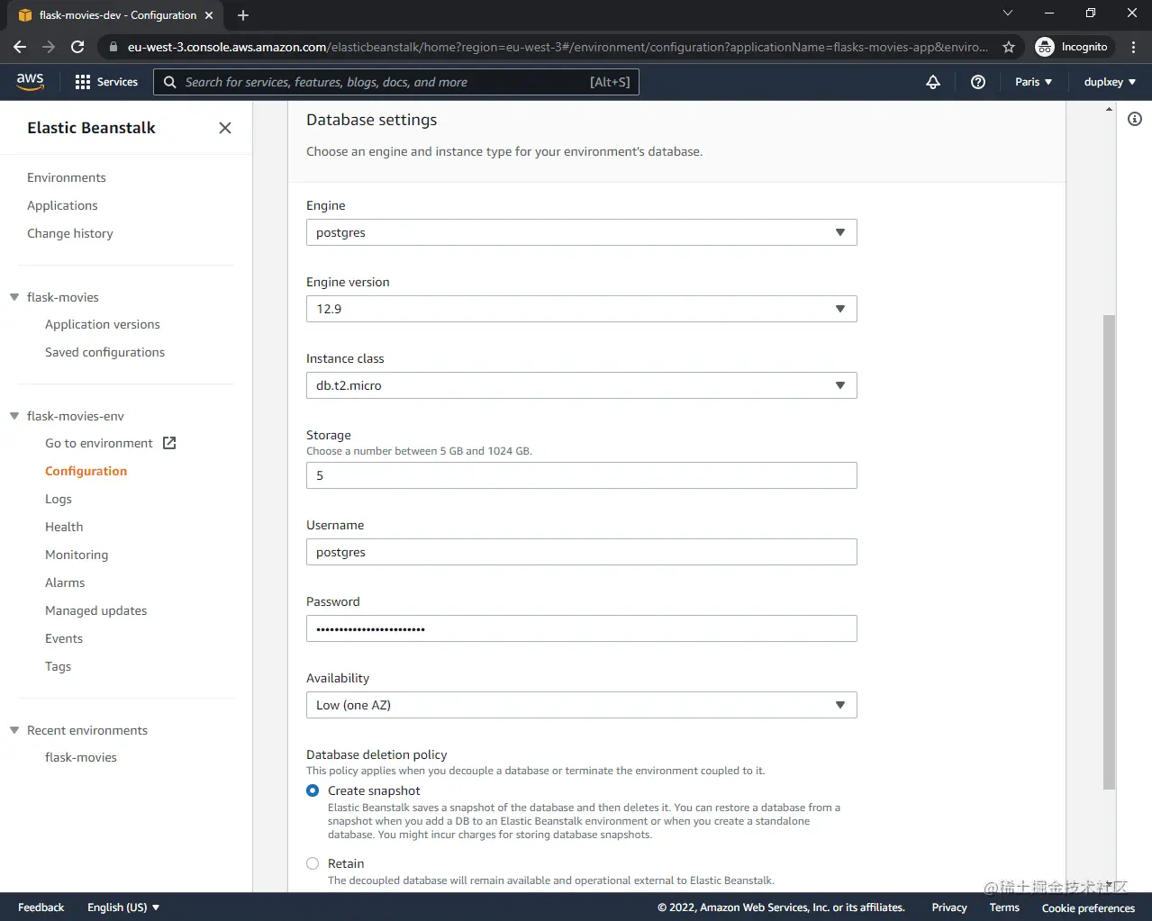Open Events in the sidebar

(x=64, y=638)
